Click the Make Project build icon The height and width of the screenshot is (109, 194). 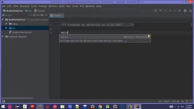pyautogui.click(x=156, y=11)
